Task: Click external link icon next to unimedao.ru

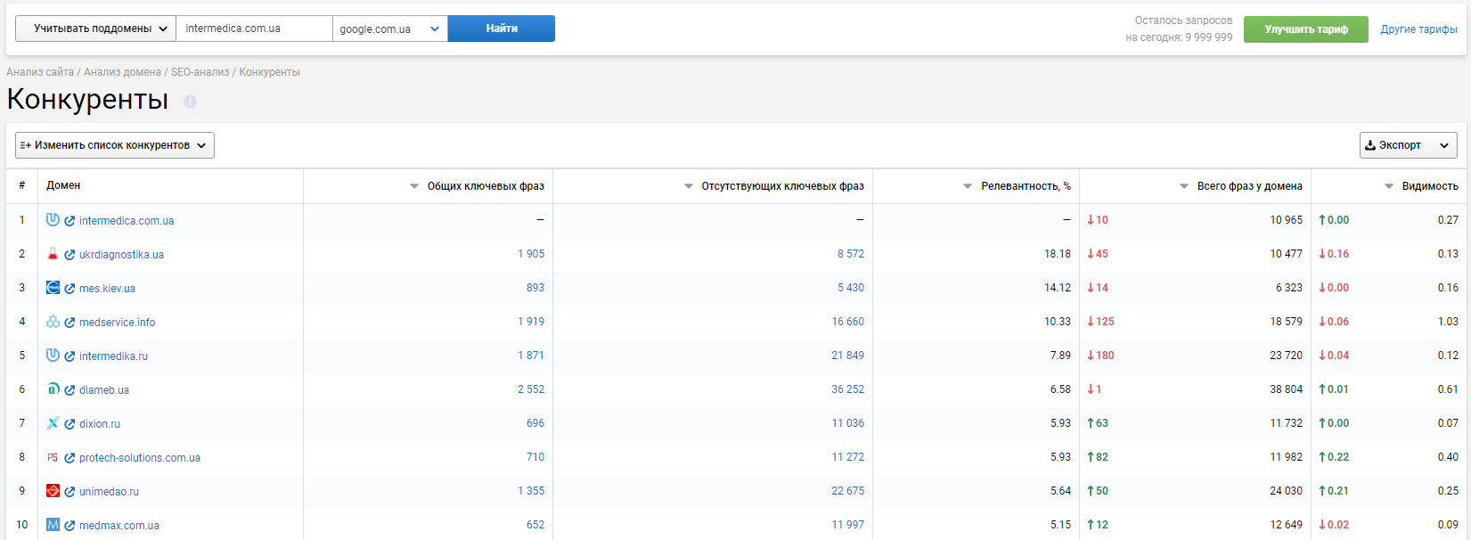Action: point(69,492)
